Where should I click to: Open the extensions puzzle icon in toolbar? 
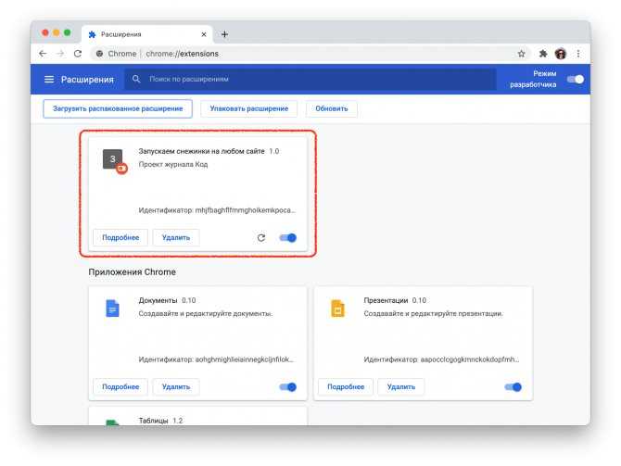pyautogui.click(x=543, y=54)
